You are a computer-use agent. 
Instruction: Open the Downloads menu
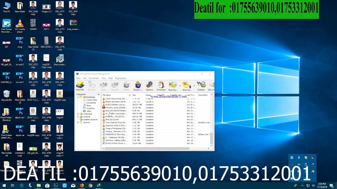coord(94,78)
